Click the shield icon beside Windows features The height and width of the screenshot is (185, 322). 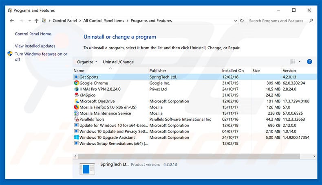click(x=10, y=54)
